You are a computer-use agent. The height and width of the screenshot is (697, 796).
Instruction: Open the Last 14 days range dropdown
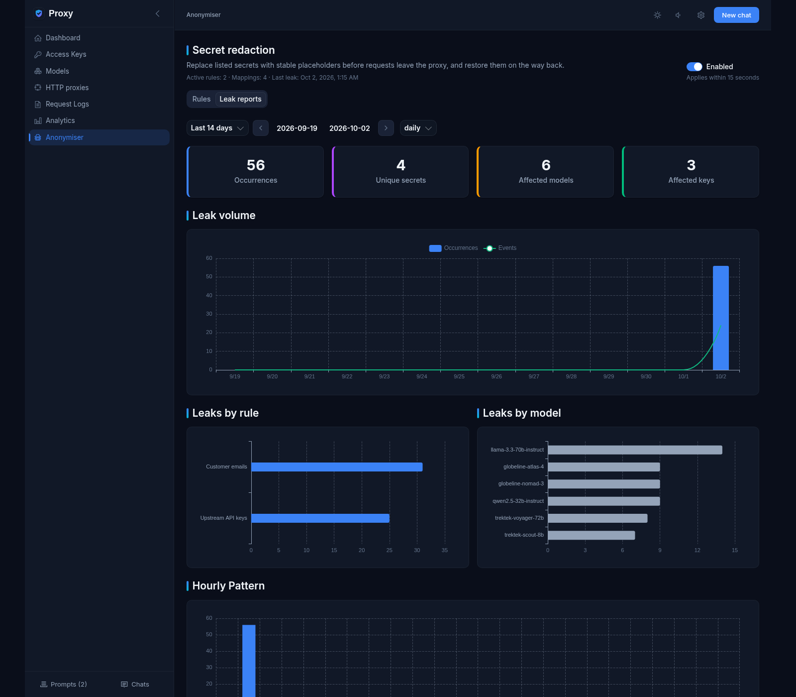[x=217, y=128]
